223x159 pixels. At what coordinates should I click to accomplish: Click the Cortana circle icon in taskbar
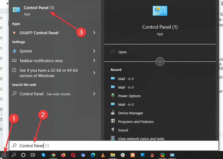23,155
